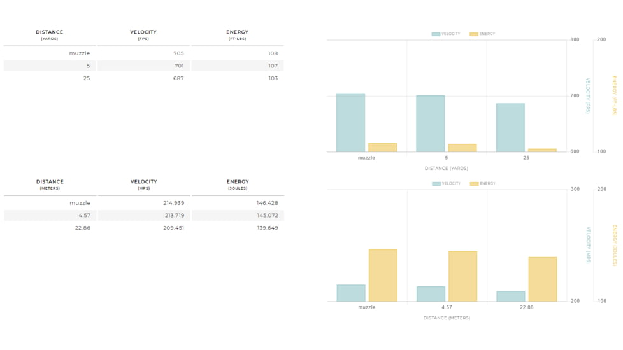Click the DISTANCE (YARDS) table header
This screenshot has width=623, height=350.
(49, 35)
